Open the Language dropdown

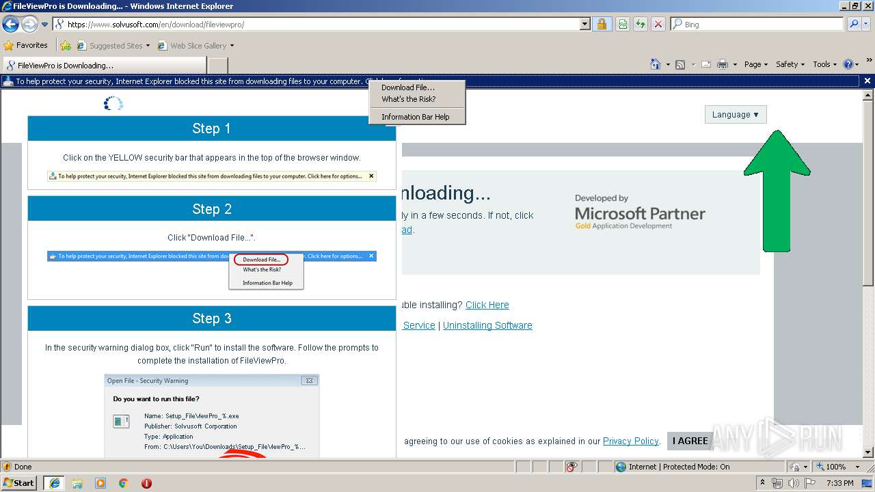pyautogui.click(x=736, y=115)
